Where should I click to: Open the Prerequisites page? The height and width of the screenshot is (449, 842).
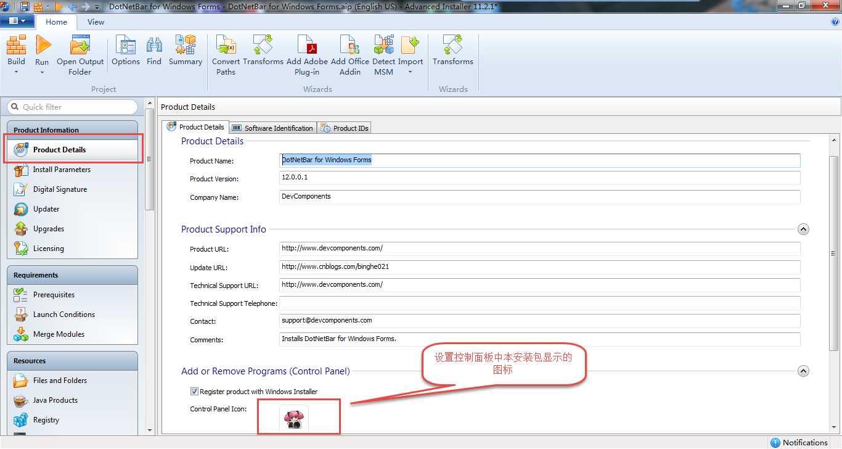(54, 295)
